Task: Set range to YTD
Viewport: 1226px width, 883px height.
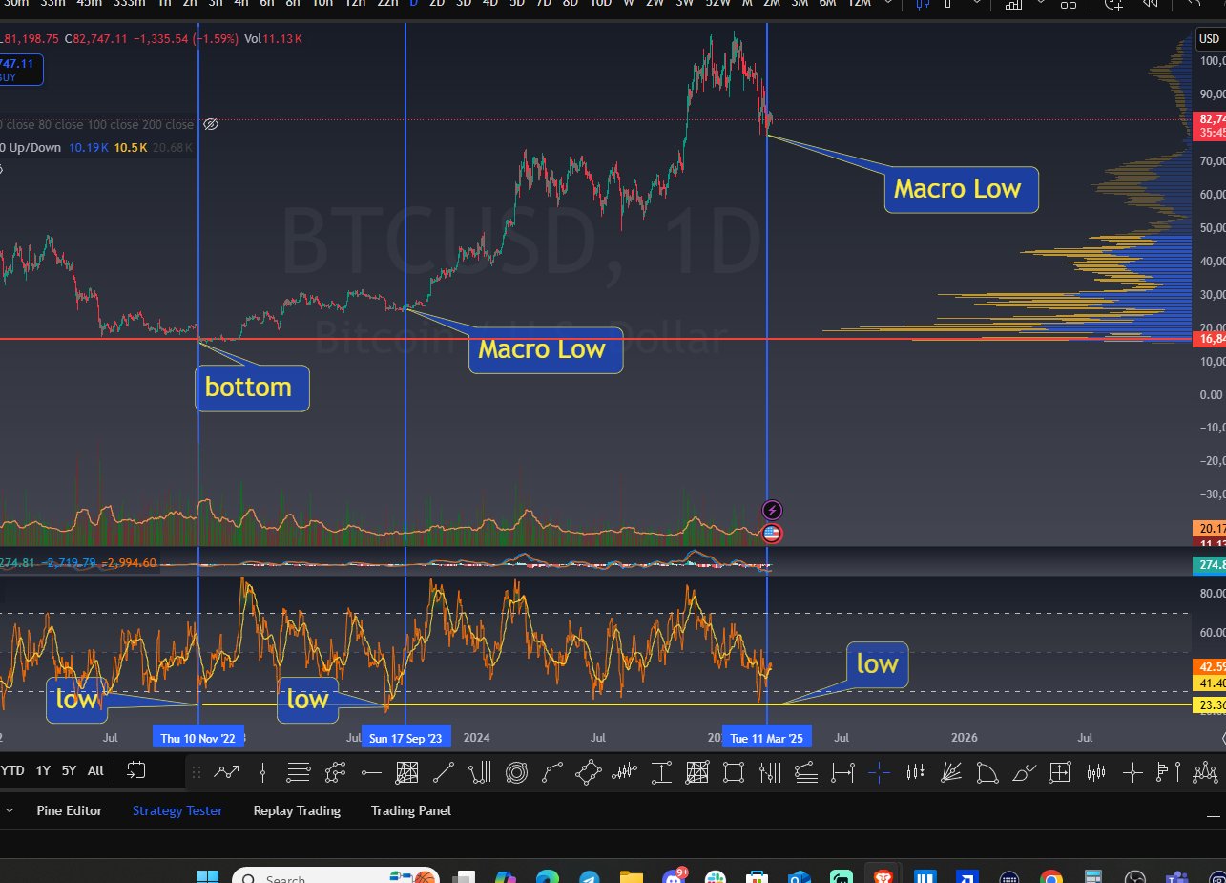Action: tap(12, 770)
